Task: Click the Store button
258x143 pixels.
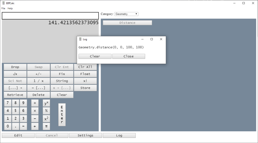Action: tap(85, 88)
